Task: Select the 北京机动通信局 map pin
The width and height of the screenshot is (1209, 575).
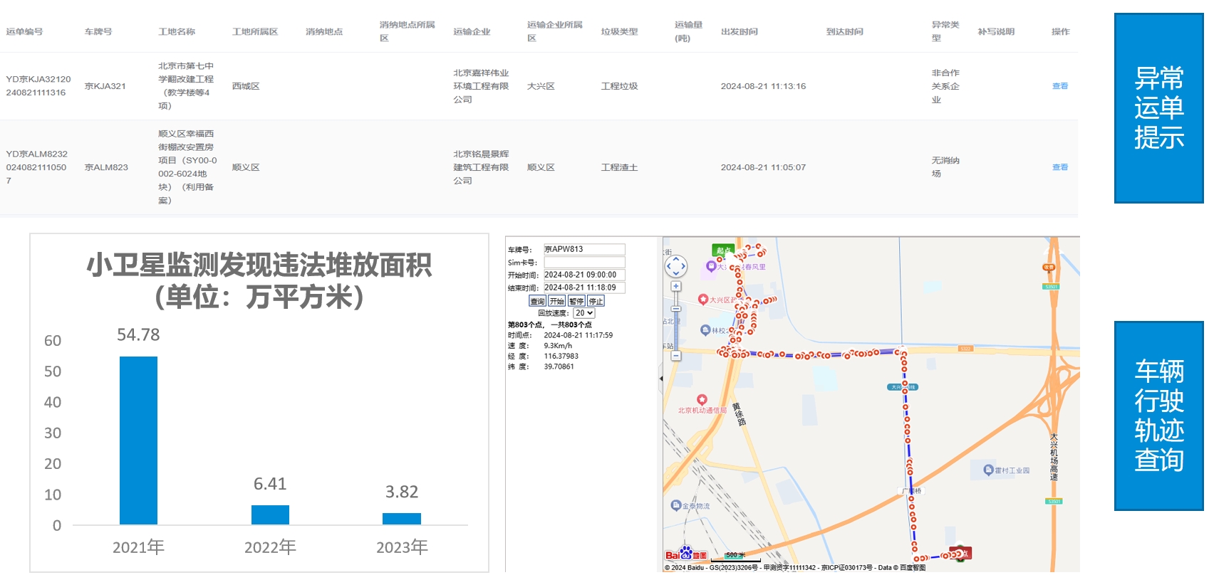Action: click(702, 400)
